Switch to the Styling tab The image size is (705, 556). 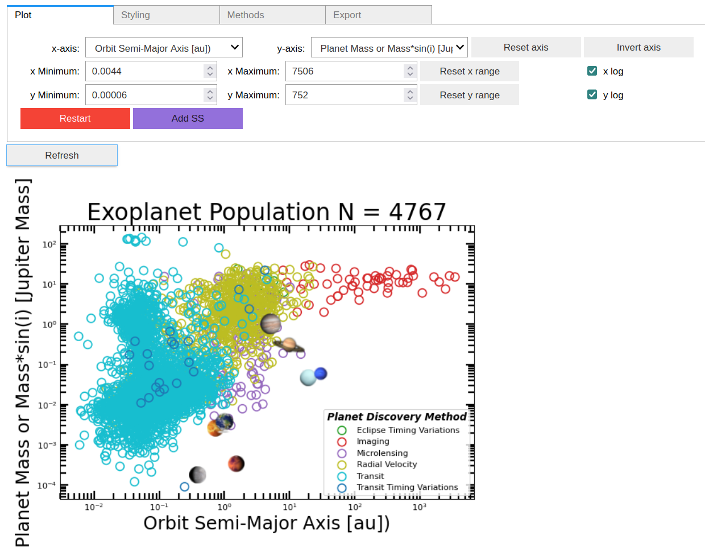click(166, 15)
